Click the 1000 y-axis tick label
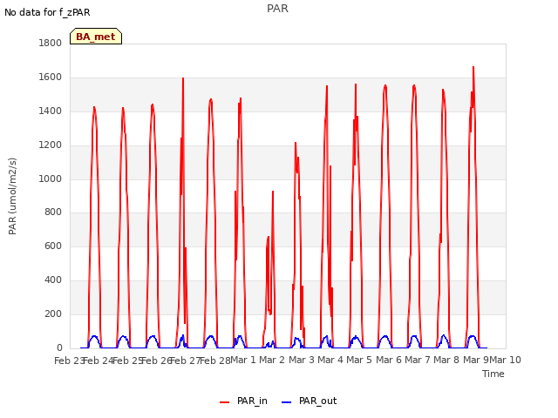Viewport: 558px width, 418px height. coord(51,179)
